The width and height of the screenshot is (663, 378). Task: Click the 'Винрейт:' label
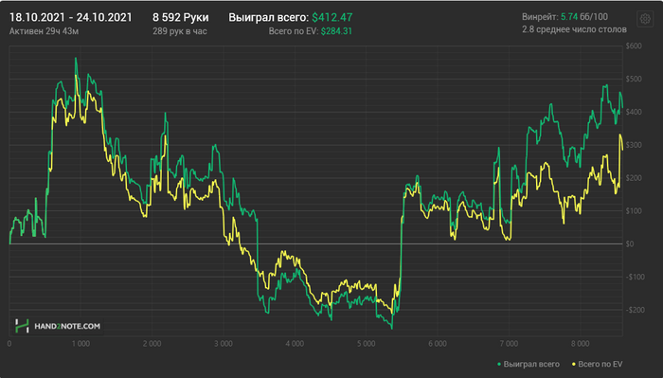click(x=540, y=17)
